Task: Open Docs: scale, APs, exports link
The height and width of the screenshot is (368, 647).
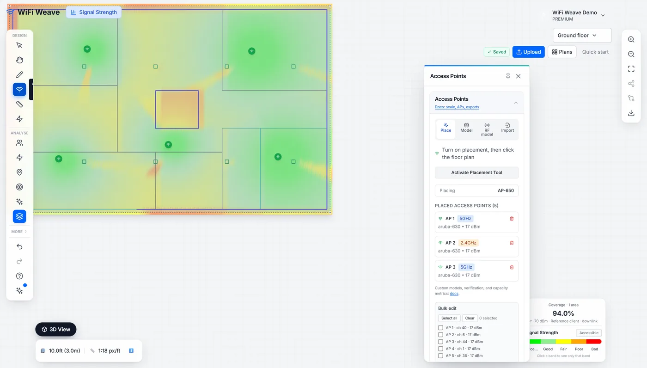Action: click(457, 107)
